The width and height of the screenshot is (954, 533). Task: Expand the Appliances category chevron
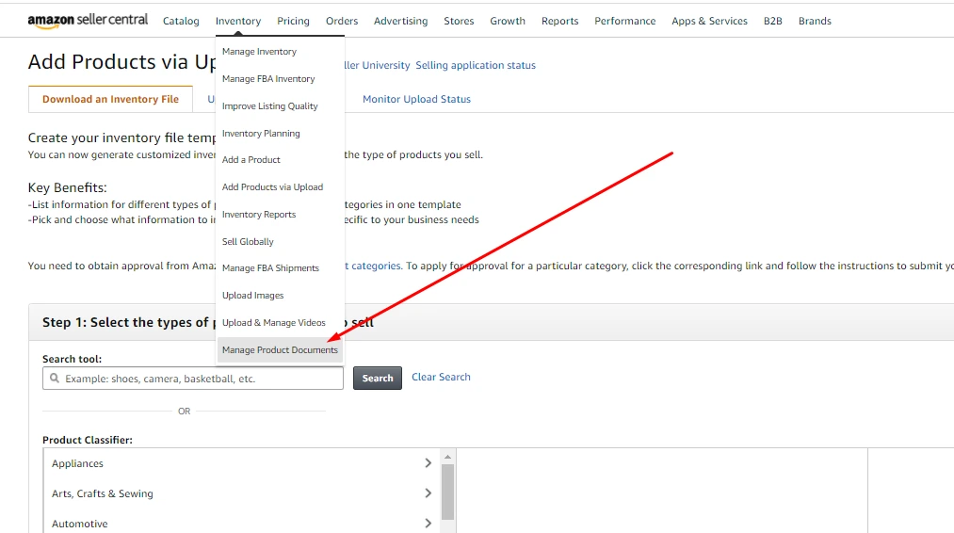(428, 463)
